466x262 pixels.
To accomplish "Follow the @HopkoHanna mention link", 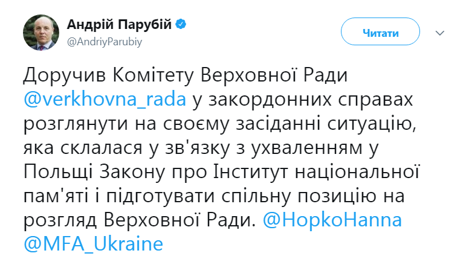I will click(332, 220).
